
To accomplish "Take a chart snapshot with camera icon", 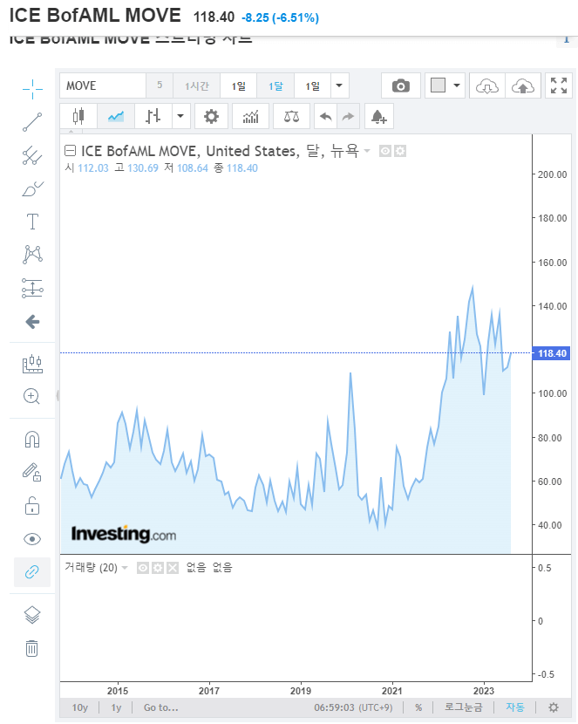I will click(401, 85).
